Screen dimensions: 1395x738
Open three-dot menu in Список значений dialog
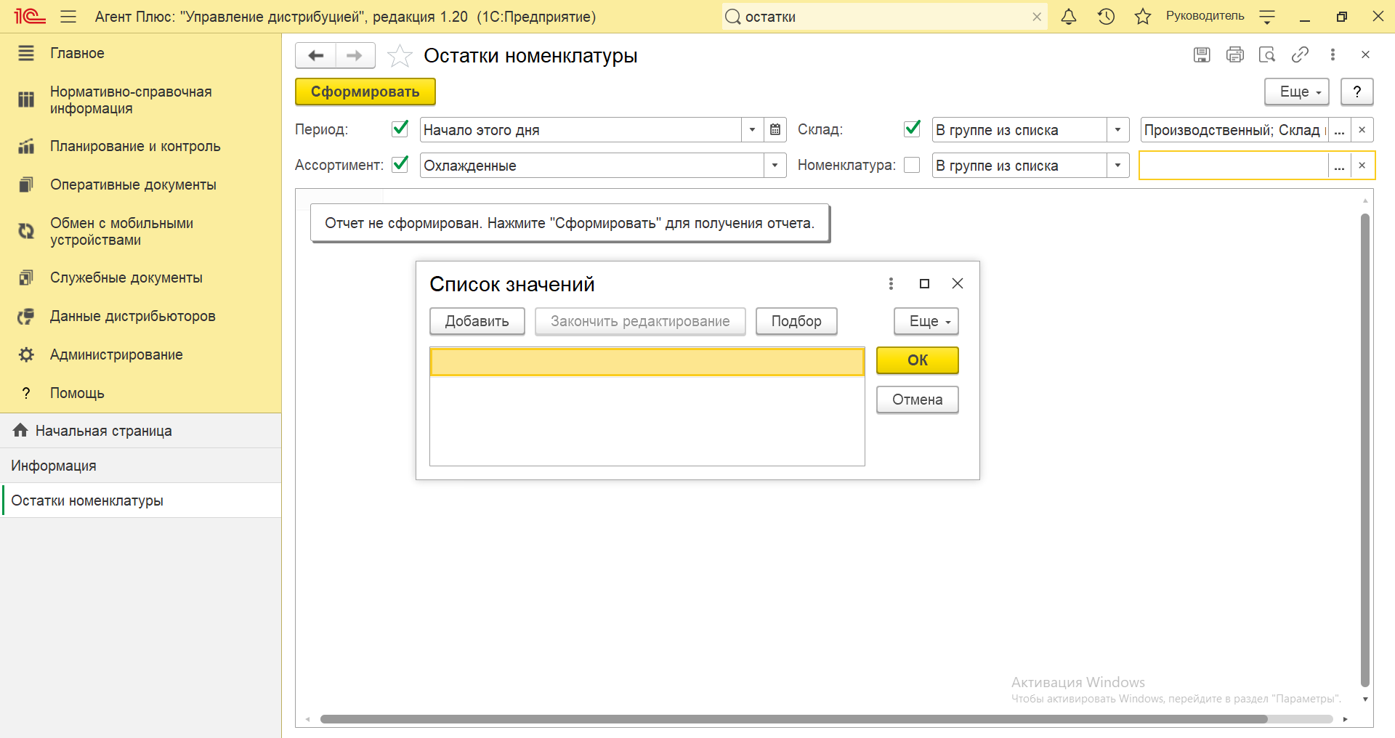pos(891,283)
